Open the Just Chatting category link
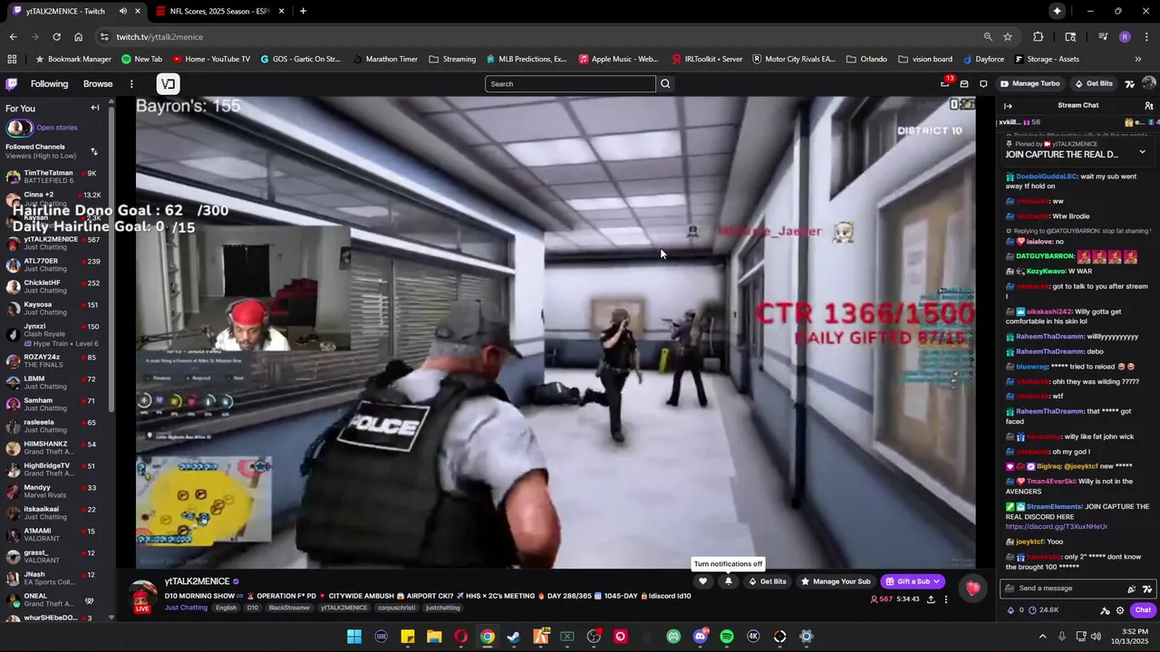This screenshot has height=652, width=1160. pyautogui.click(x=186, y=608)
